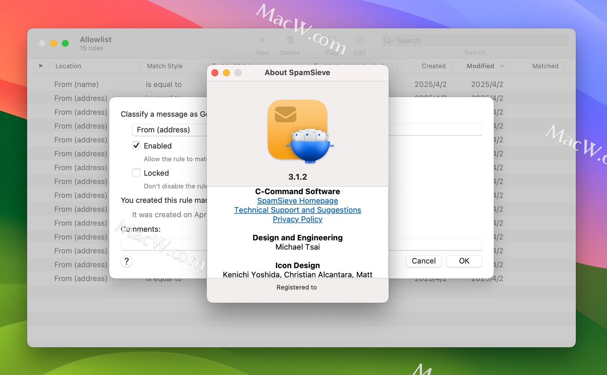Click the search magnifier icon

tap(388, 40)
